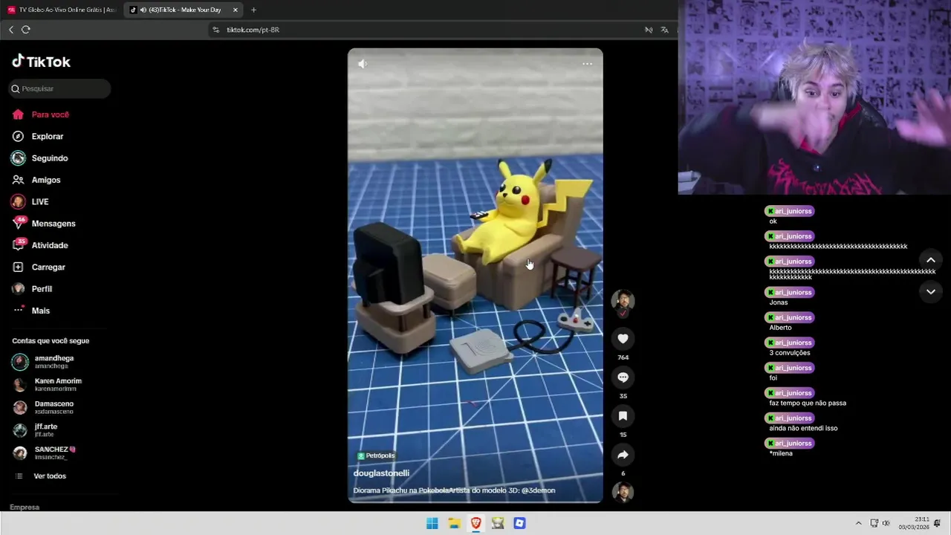Show hidden system tray icons
This screenshot has height=535, width=951.
tap(858, 523)
